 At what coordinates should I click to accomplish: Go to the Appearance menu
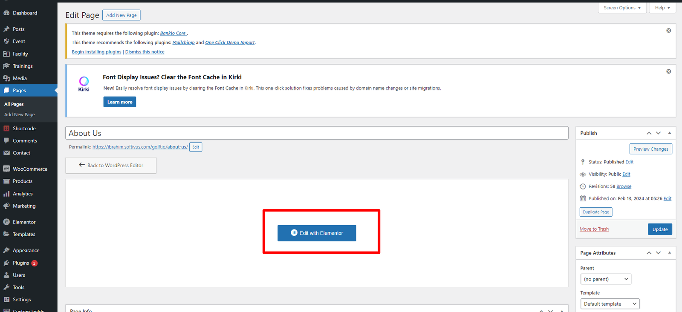(x=26, y=251)
